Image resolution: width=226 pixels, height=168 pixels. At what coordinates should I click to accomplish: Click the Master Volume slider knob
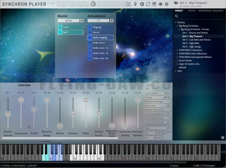[x=8, y=114]
